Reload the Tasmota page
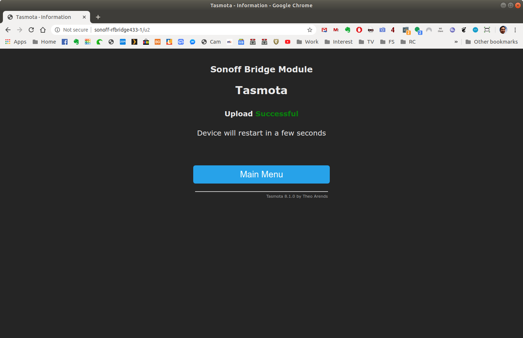523x338 pixels. point(31,30)
